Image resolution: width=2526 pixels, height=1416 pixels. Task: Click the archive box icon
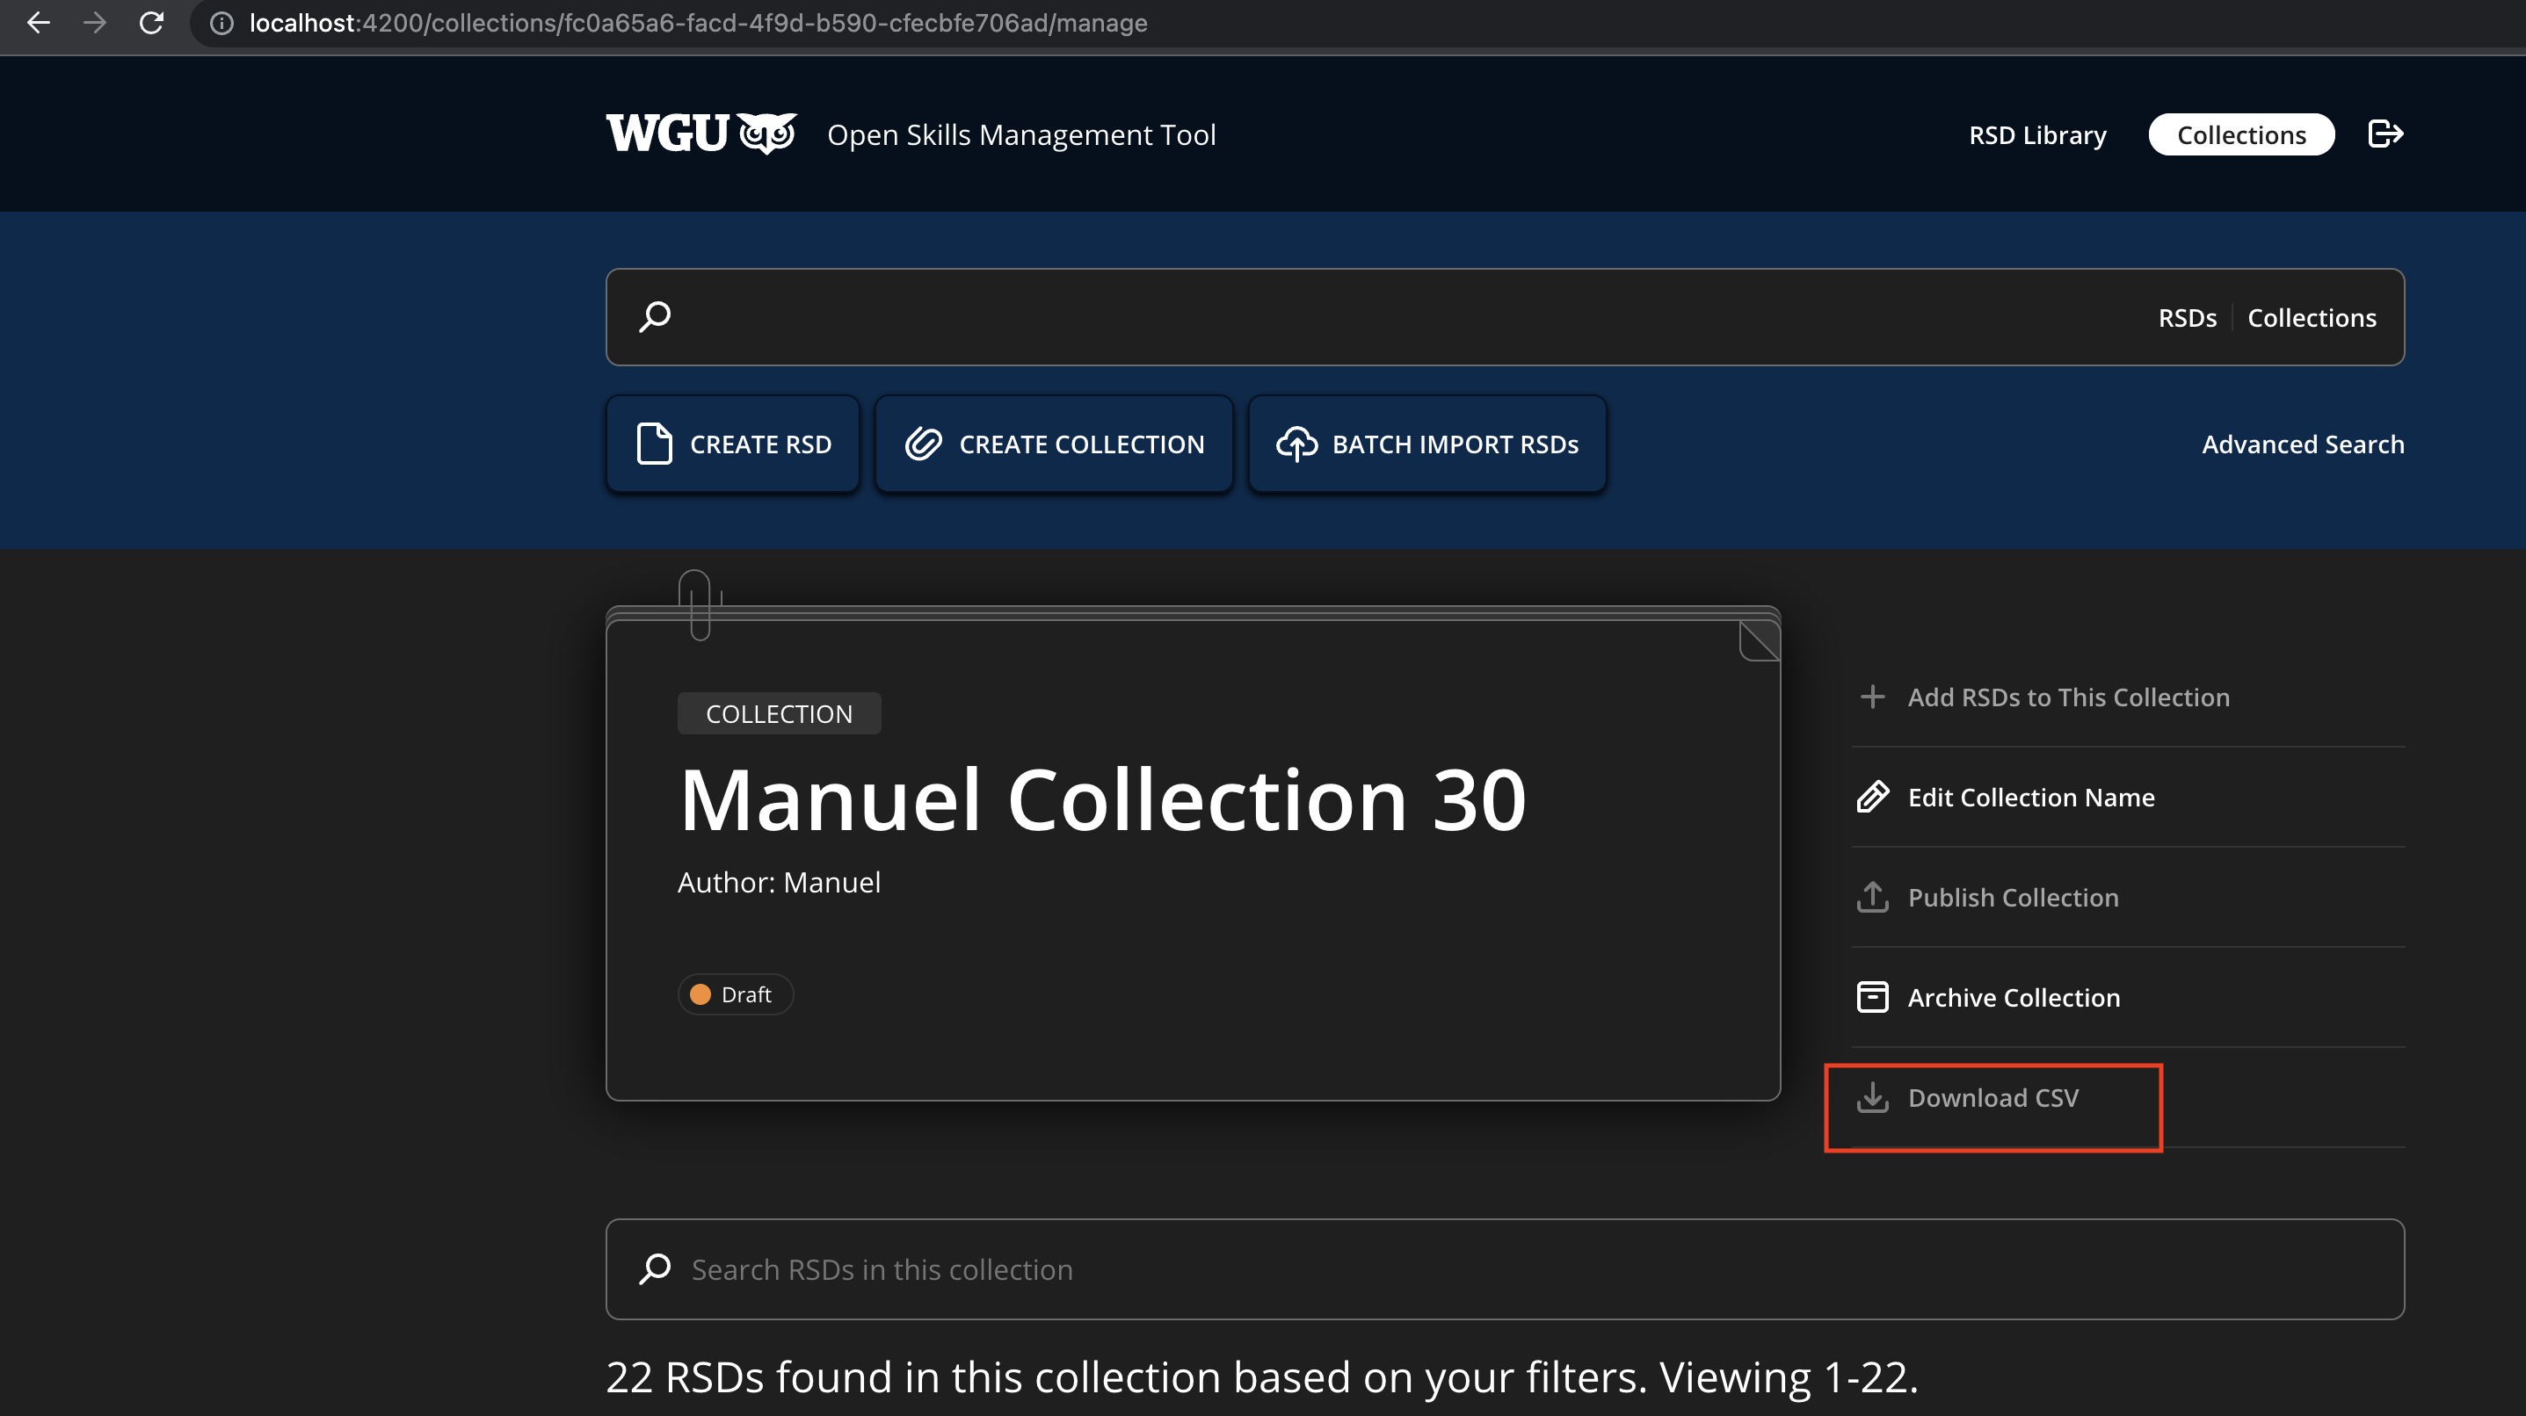coord(1872,997)
